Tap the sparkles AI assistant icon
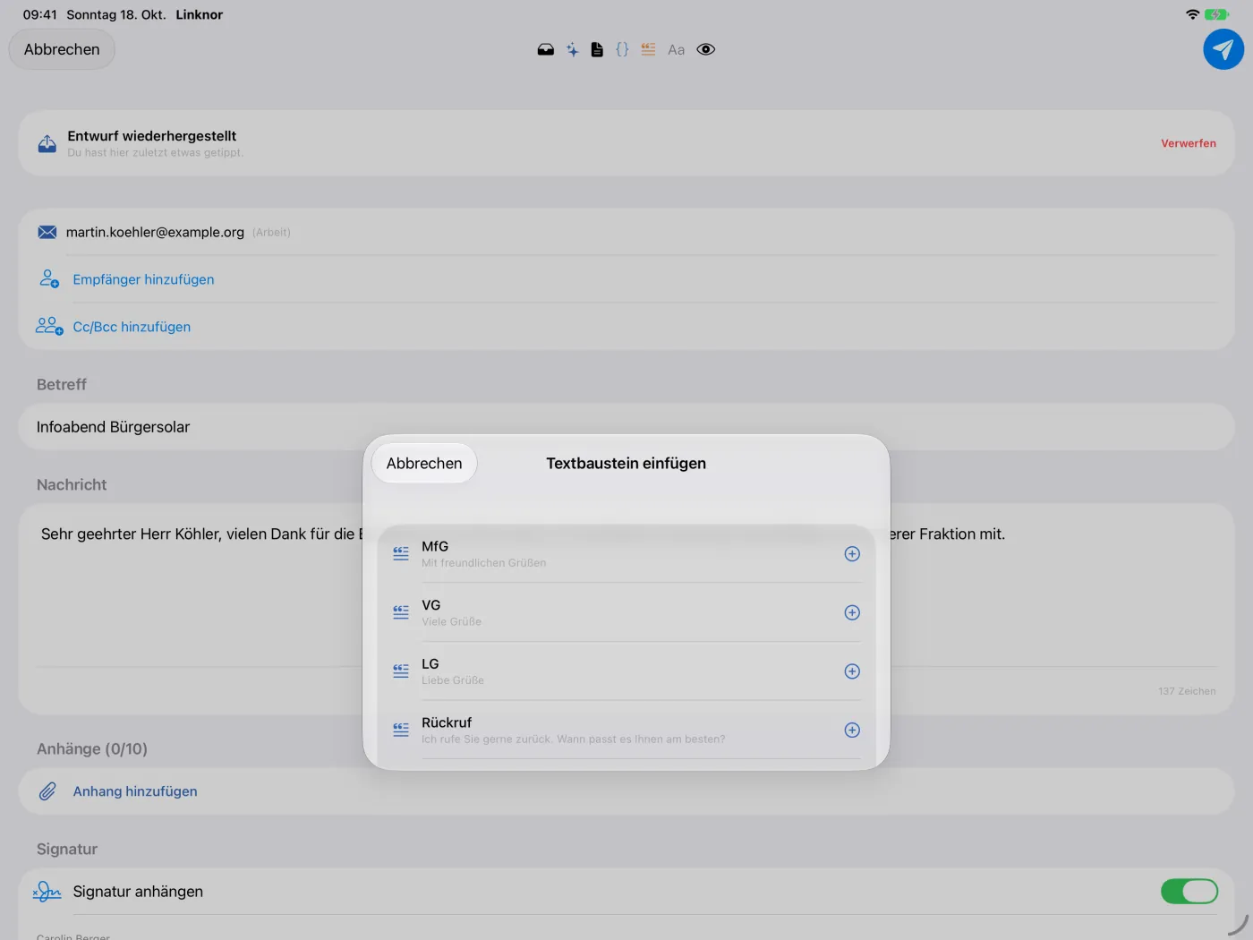1253x940 pixels. pos(573,50)
